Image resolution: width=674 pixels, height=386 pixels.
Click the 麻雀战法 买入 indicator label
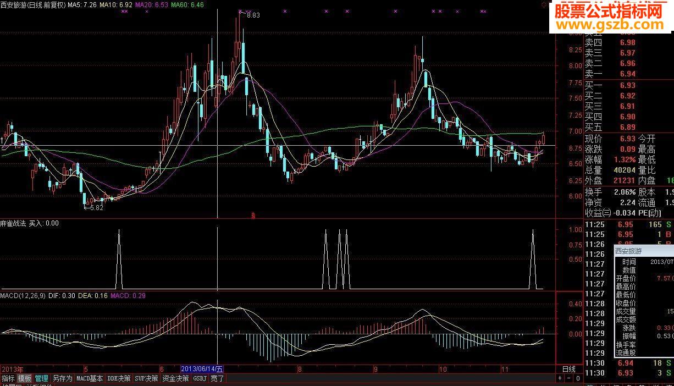pos(30,223)
